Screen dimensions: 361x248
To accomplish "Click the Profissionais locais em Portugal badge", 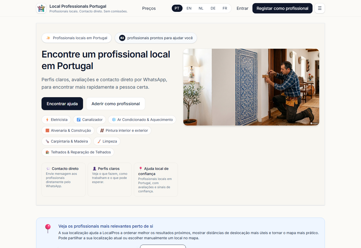I will 77,38.
